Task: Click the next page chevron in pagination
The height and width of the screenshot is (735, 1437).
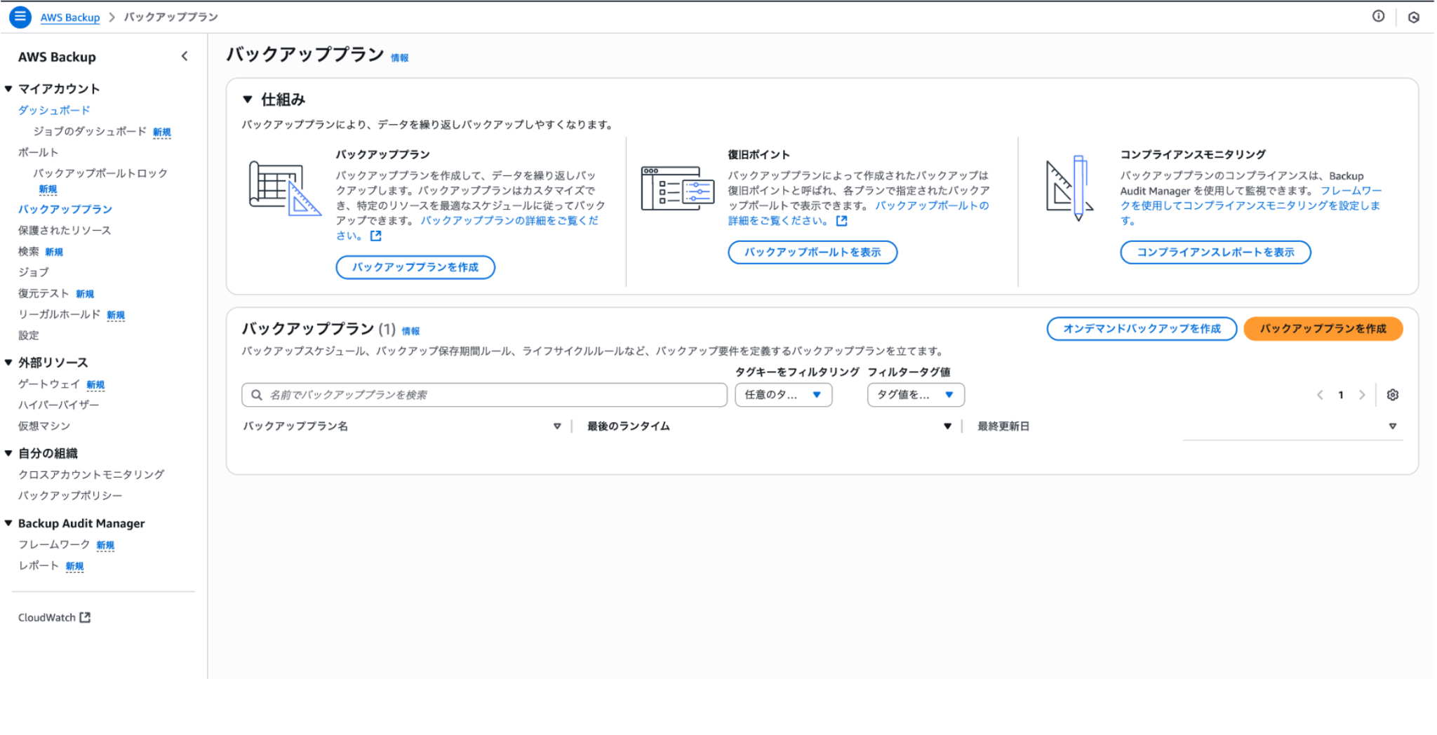Action: (1362, 395)
